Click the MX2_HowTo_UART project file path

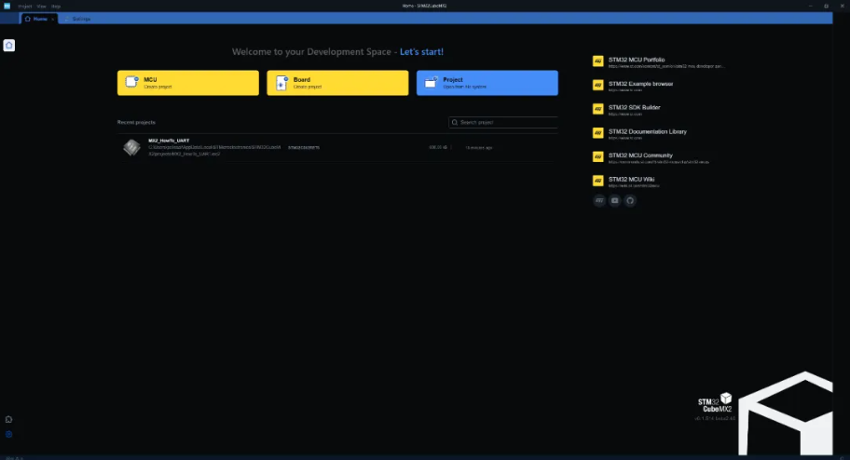click(214, 150)
